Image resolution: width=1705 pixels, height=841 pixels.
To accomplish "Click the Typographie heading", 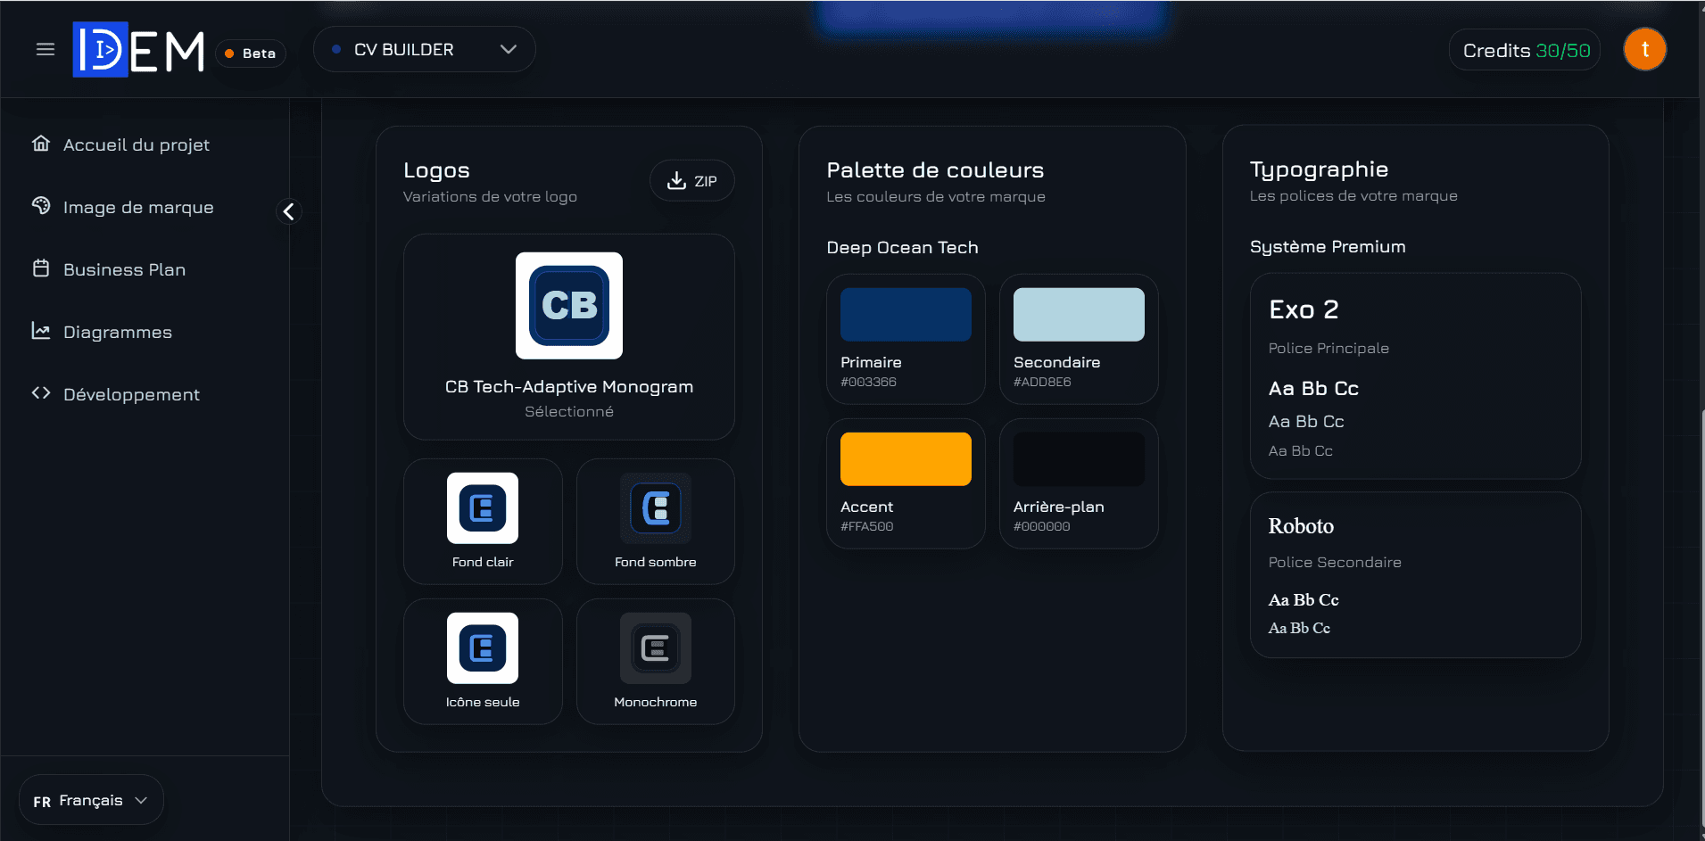I will pos(1319,169).
